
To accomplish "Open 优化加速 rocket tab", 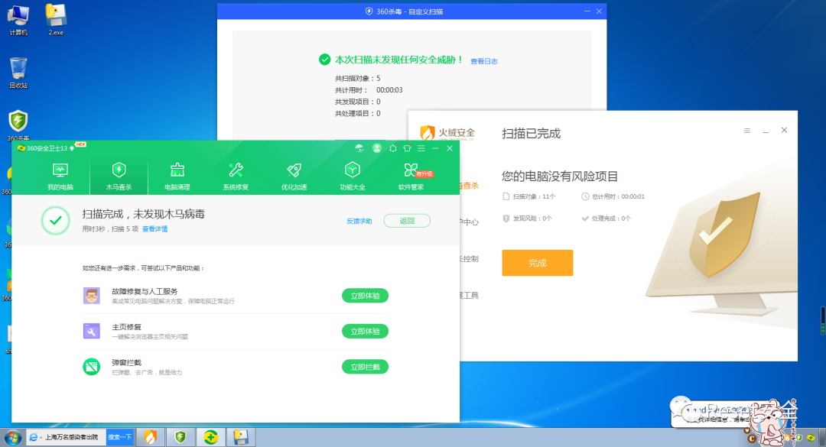I will point(294,176).
